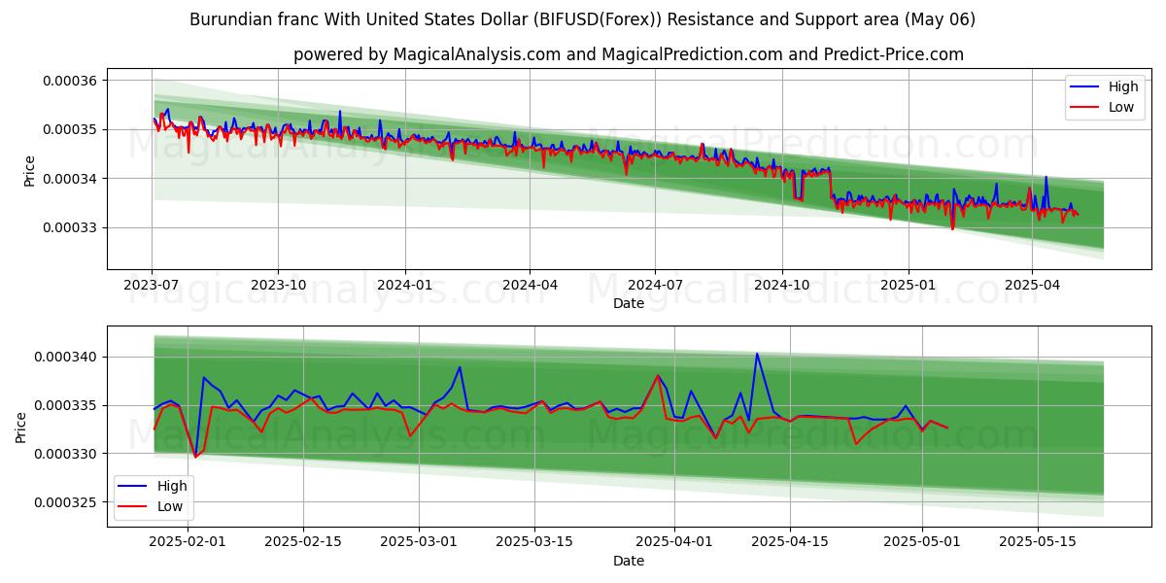Click the 0.000335 tick on bottom chart
Viewport: 1166px width, 583px height.
66,405
